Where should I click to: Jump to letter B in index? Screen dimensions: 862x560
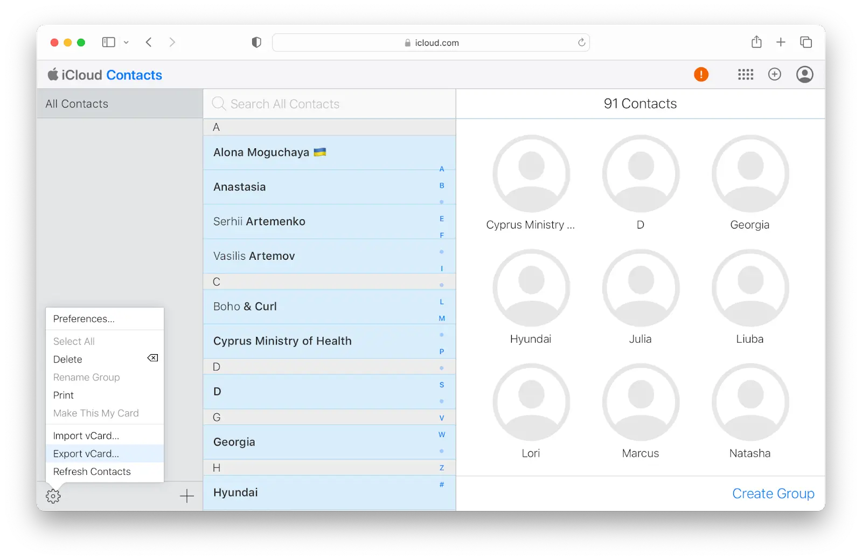pos(442,185)
